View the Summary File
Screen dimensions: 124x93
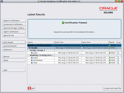[112, 88]
